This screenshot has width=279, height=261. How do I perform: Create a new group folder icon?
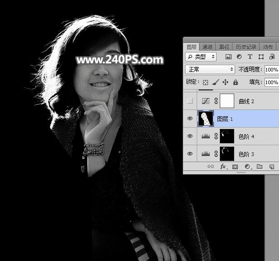point(260,166)
